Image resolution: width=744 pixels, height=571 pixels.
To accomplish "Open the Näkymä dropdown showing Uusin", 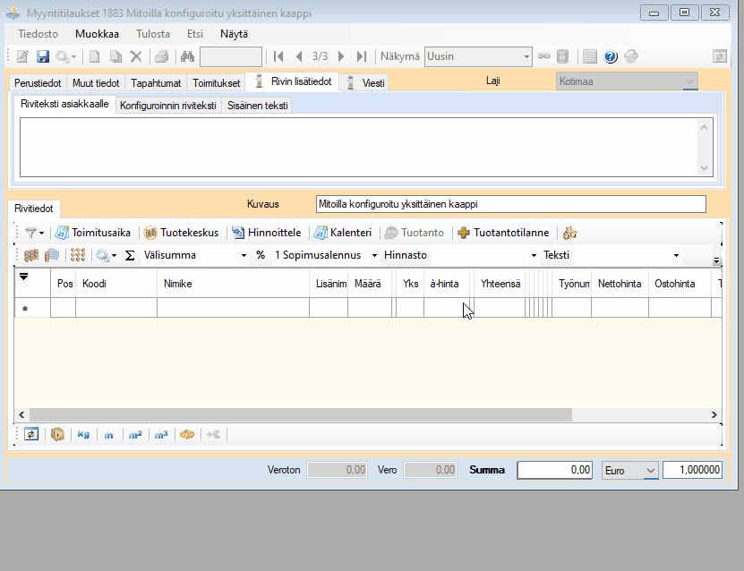I will [x=478, y=57].
